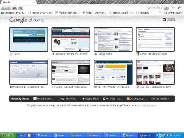
Task: Open the YouTube whizkiddreloaded thumbnail
Action: click(155, 72)
